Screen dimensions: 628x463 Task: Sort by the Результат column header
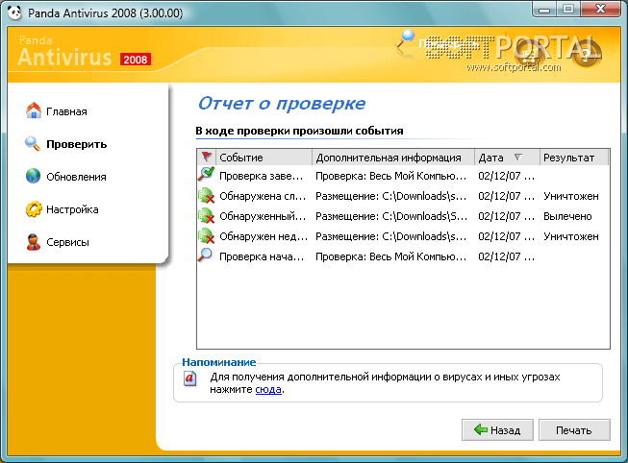(x=573, y=158)
